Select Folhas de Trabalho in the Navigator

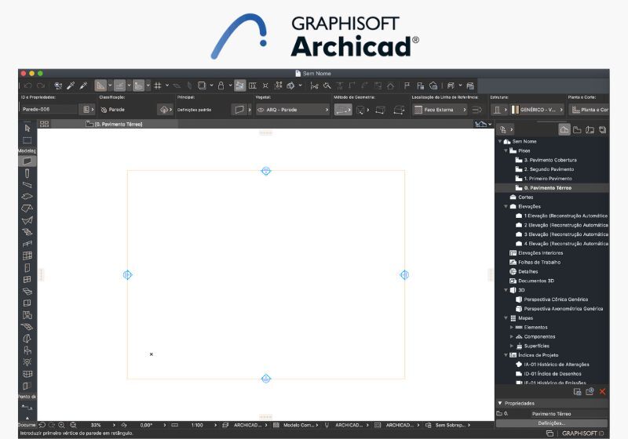(539, 263)
